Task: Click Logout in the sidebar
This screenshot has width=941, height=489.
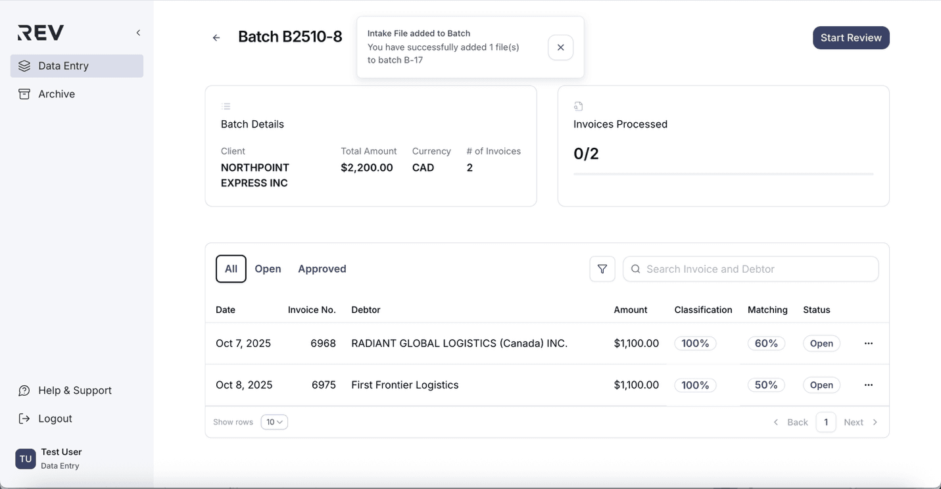Action: click(55, 419)
